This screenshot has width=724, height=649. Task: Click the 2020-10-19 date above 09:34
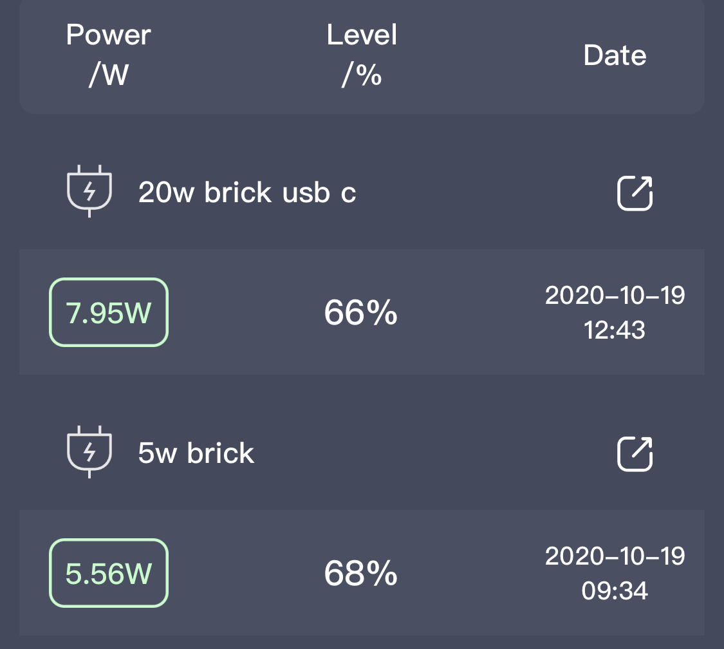click(615, 556)
